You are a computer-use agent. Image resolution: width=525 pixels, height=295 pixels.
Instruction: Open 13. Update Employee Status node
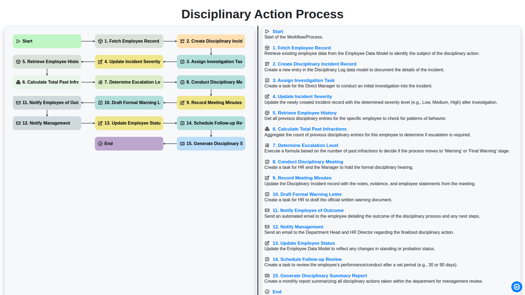129,123
